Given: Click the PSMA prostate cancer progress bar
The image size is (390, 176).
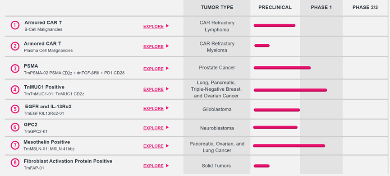Looking at the screenshot, I should pos(282,68).
